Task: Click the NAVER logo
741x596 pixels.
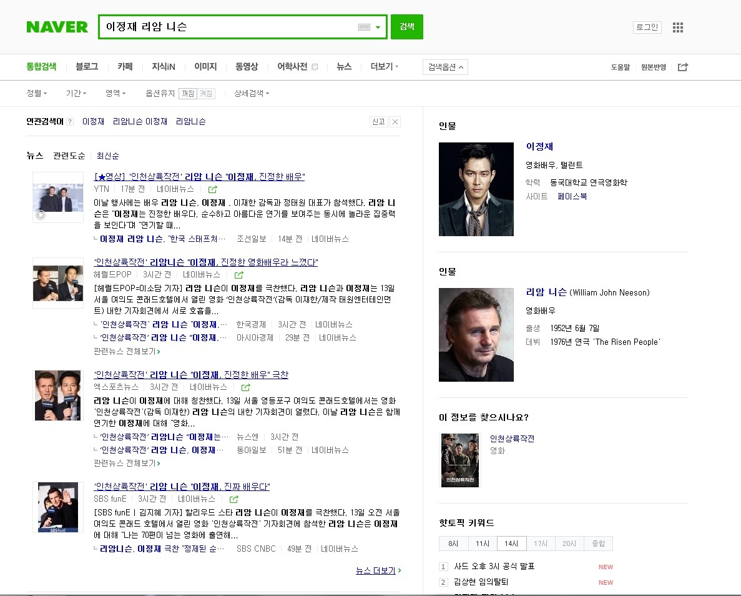Action: pos(57,27)
